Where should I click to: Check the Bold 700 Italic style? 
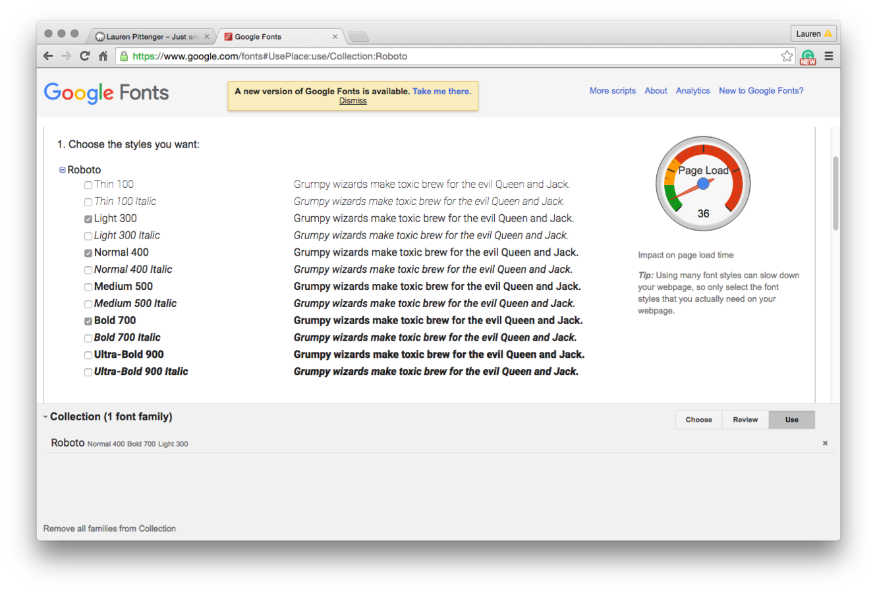[88, 338]
